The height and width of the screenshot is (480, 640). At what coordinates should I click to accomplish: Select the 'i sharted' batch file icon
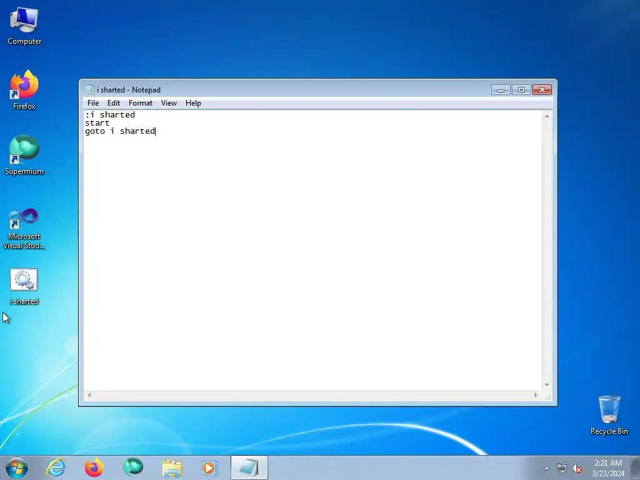pyautogui.click(x=24, y=287)
